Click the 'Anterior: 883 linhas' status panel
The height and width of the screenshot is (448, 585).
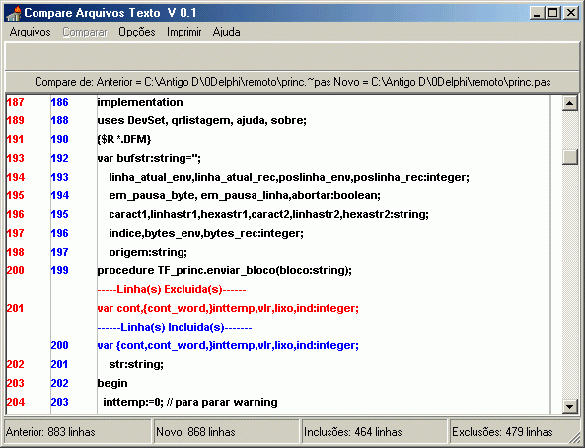(78, 432)
